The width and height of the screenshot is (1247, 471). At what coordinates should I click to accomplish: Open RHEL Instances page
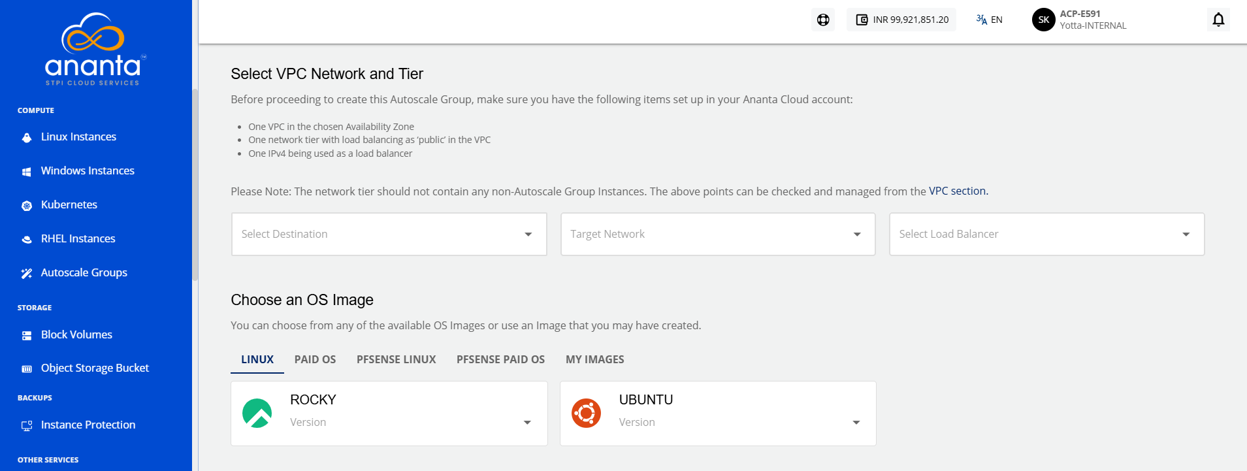(78, 238)
